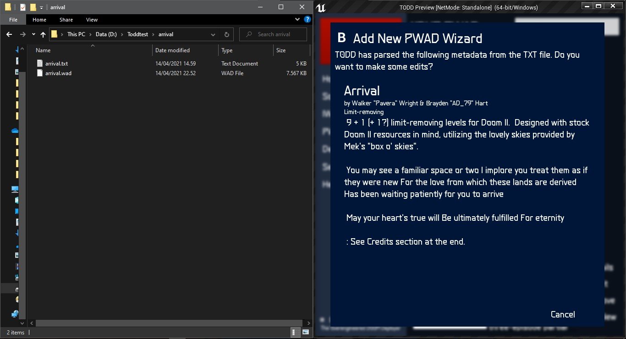Click the Date modified cell 14/04/2021 14.59
The width and height of the screenshot is (626, 339).
(176, 64)
